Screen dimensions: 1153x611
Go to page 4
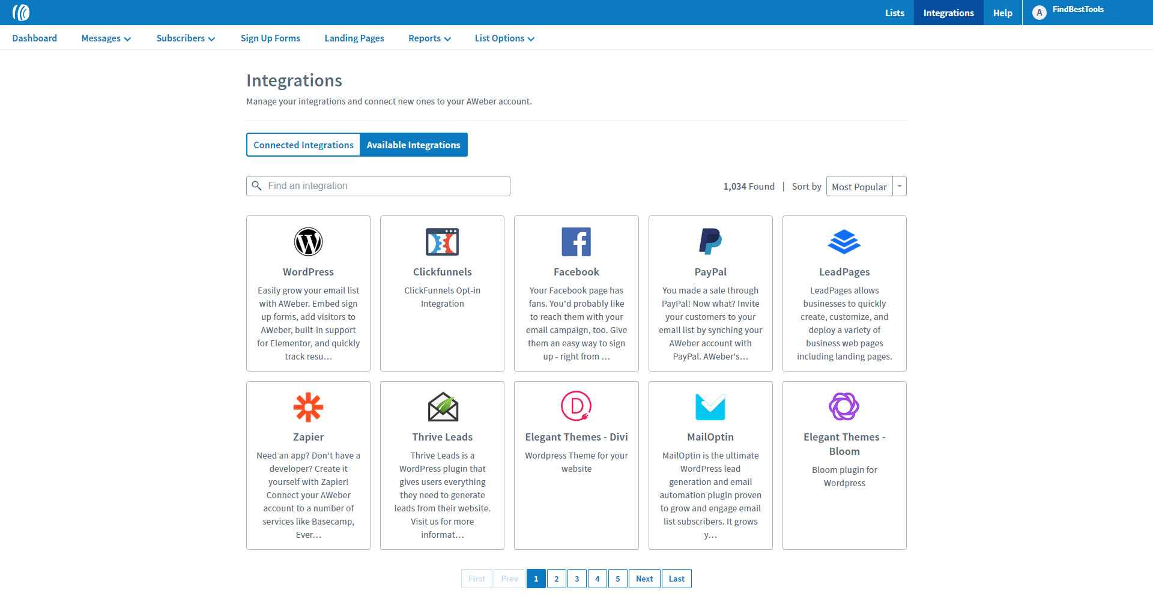point(598,579)
